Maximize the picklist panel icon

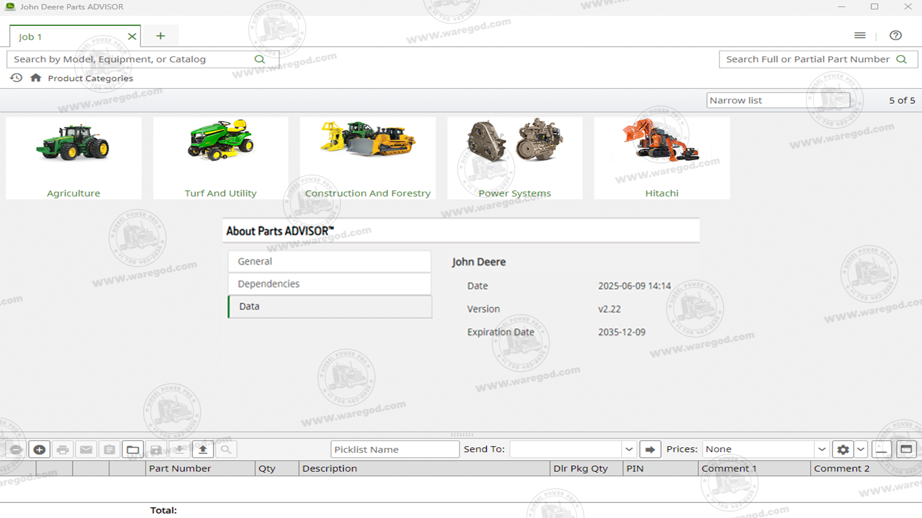[906, 449]
